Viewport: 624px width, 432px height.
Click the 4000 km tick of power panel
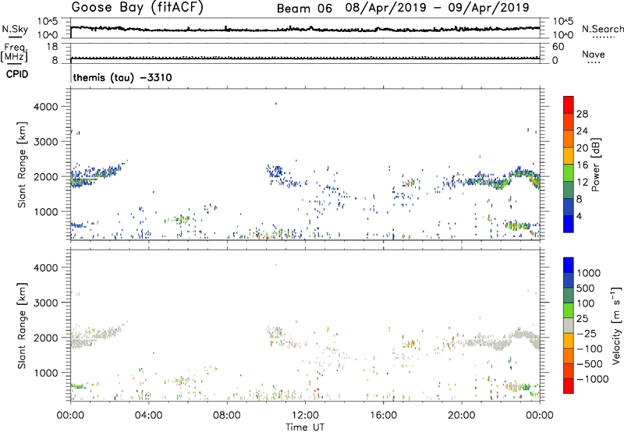tap(46, 107)
